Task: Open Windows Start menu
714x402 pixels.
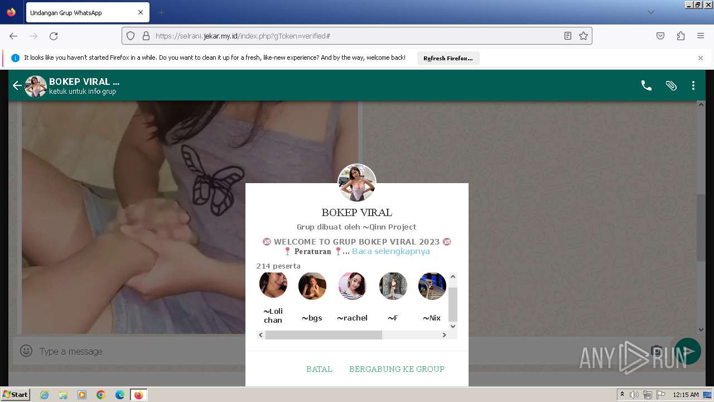Action: tap(16, 394)
